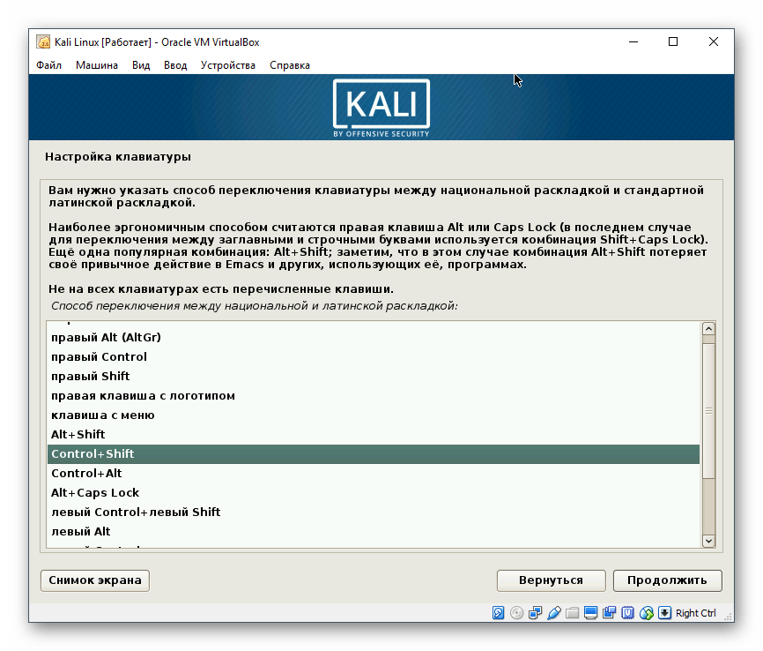Viewport: 763px width, 651px height.
Task: Click the display status icon
Action: (591, 612)
